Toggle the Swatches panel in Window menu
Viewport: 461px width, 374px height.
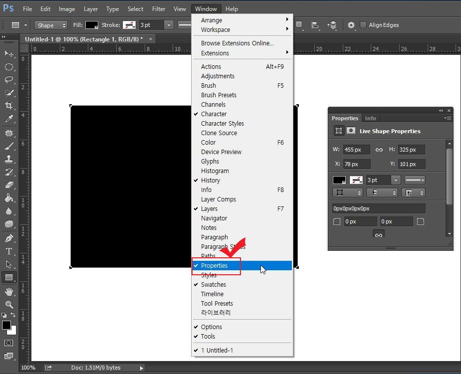click(242, 285)
